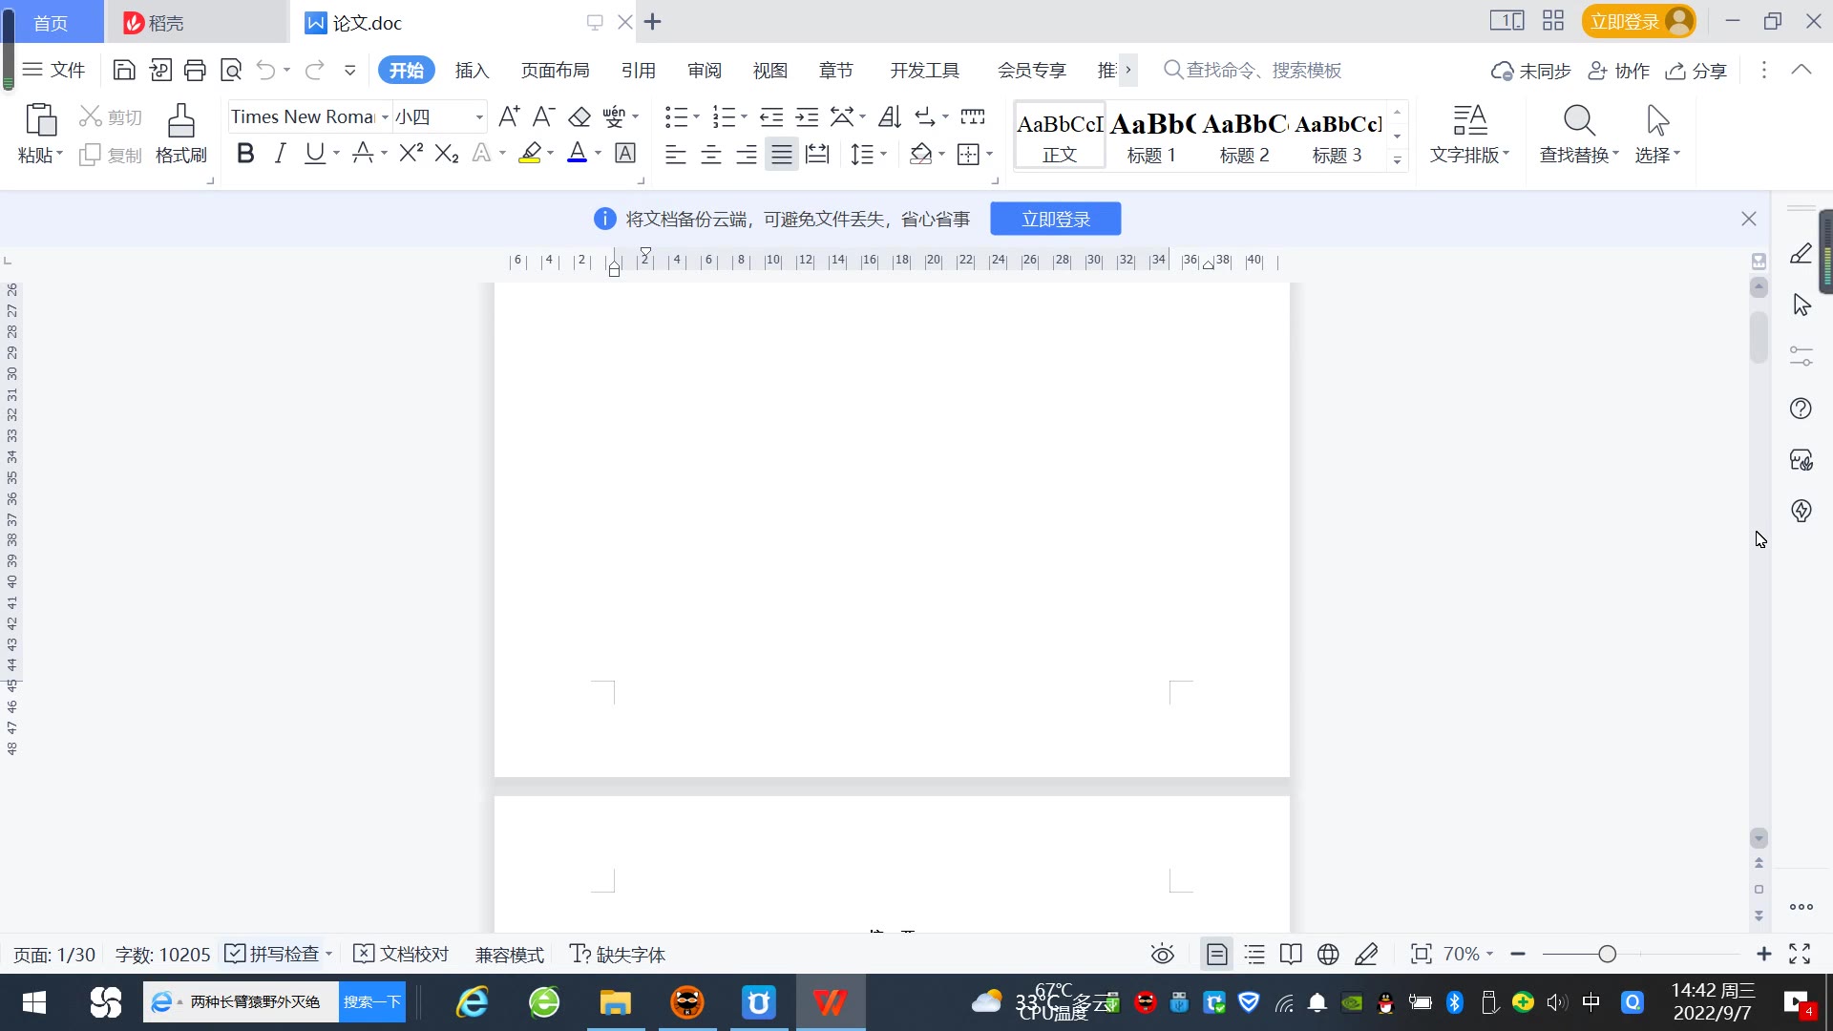Click the Character Border icon

coord(625,153)
